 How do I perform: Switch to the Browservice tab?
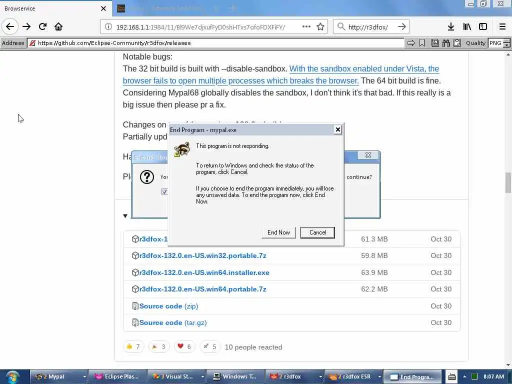click(x=49, y=8)
